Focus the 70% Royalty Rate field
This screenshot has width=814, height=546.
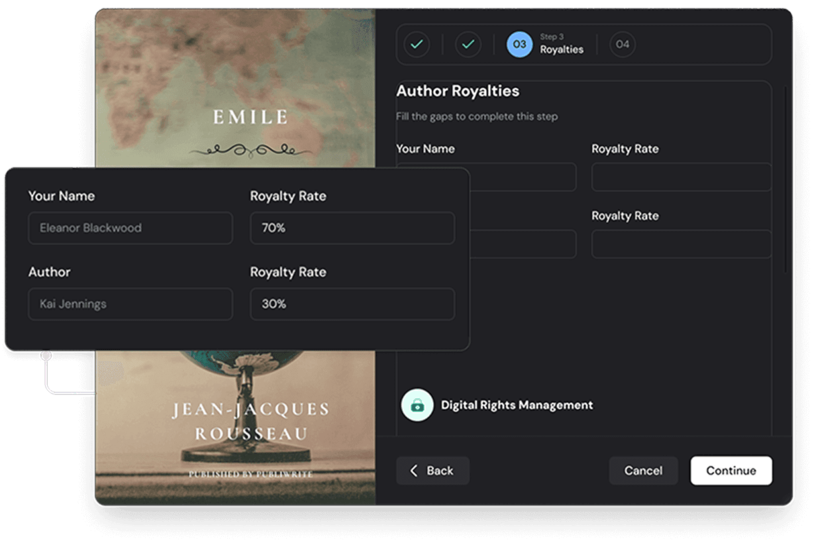pos(352,228)
